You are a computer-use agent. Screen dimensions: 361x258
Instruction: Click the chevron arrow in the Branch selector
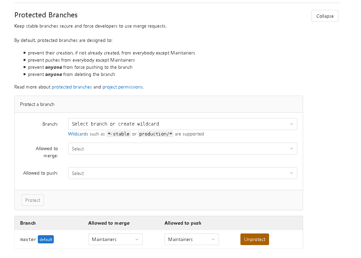point(292,124)
